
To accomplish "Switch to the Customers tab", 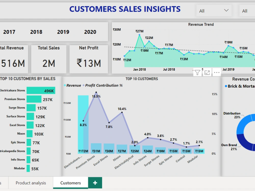I will (70, 183).
